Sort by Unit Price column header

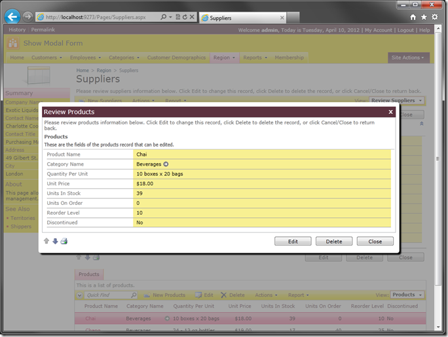tap(240, 306)
